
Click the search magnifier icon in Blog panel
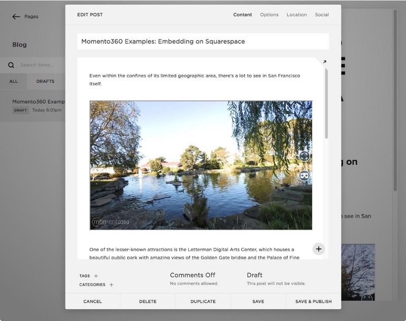11,65
